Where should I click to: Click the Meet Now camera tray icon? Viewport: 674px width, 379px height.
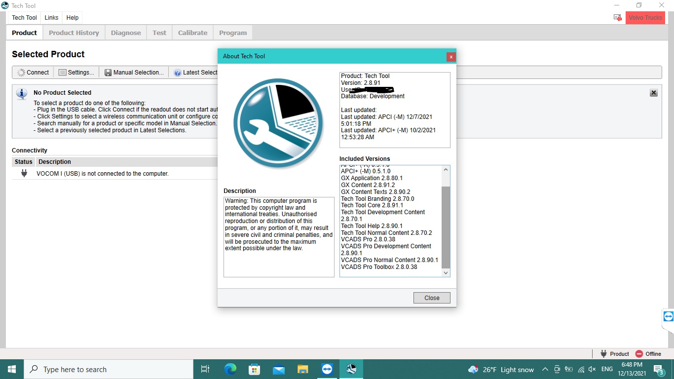(x=557, y=369)
